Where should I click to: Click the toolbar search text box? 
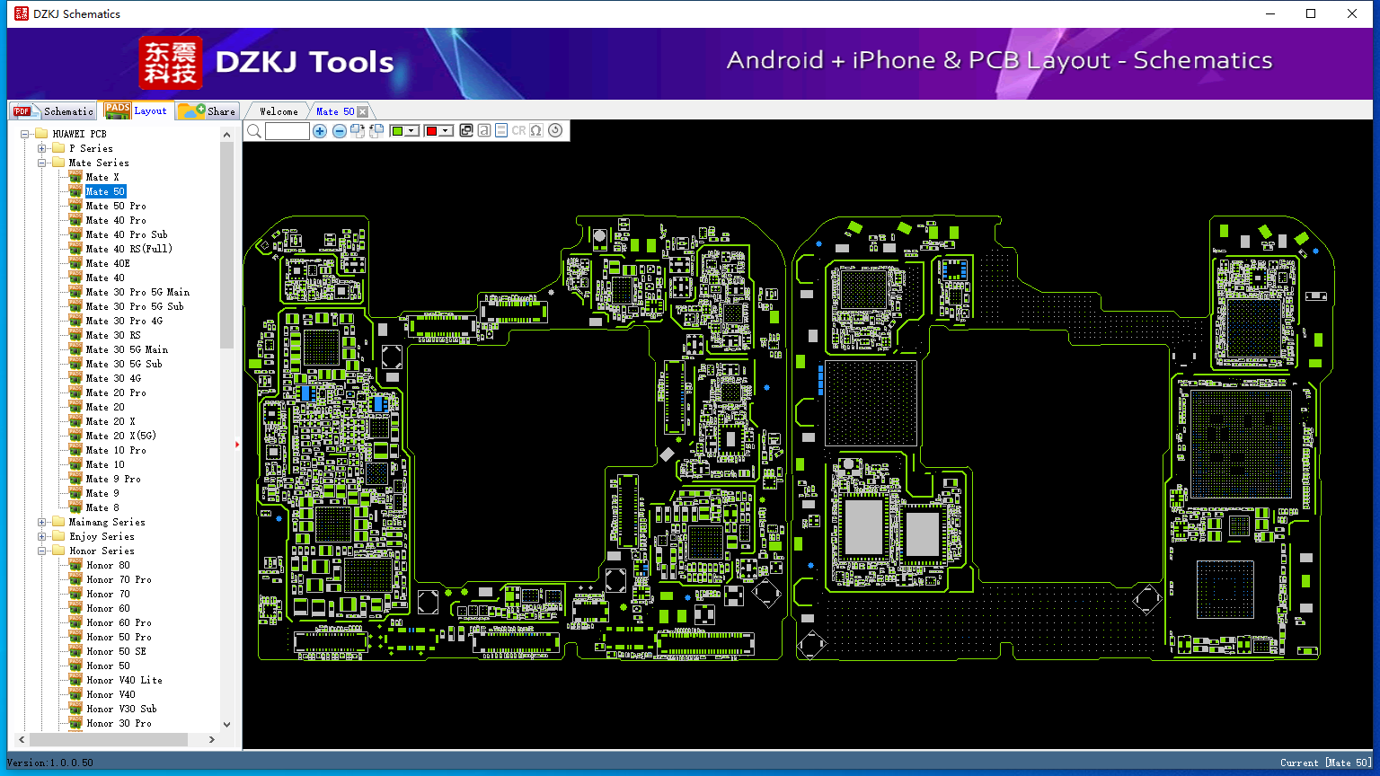pyautogui.click(x=287, y=131)
